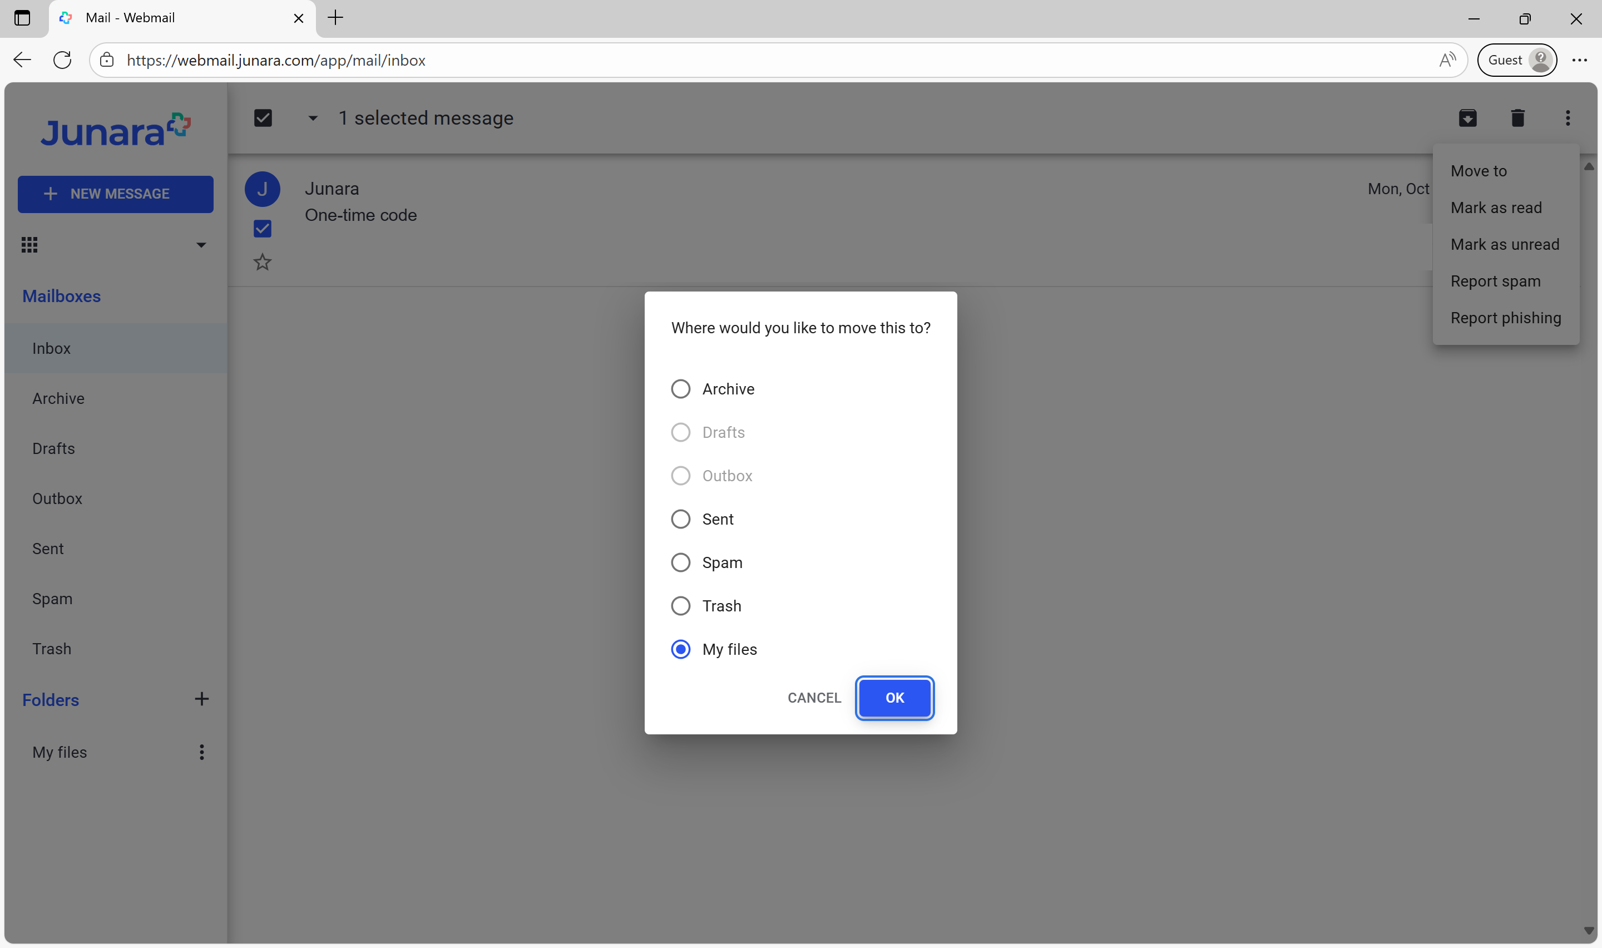Restore down the browser window

click(1525, 18)
